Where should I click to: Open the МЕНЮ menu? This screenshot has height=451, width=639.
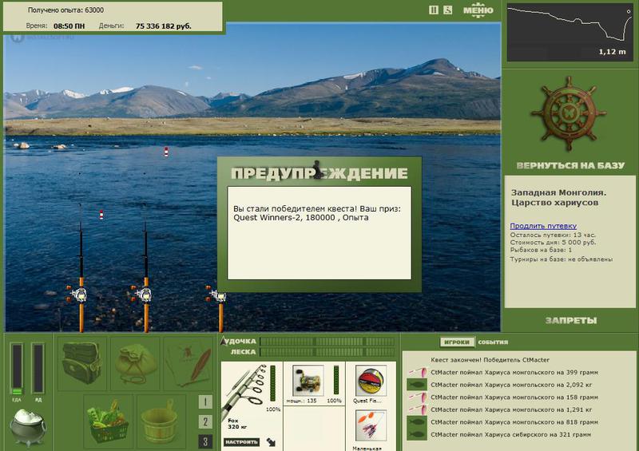pyautogui.click(x=478, y=10)
